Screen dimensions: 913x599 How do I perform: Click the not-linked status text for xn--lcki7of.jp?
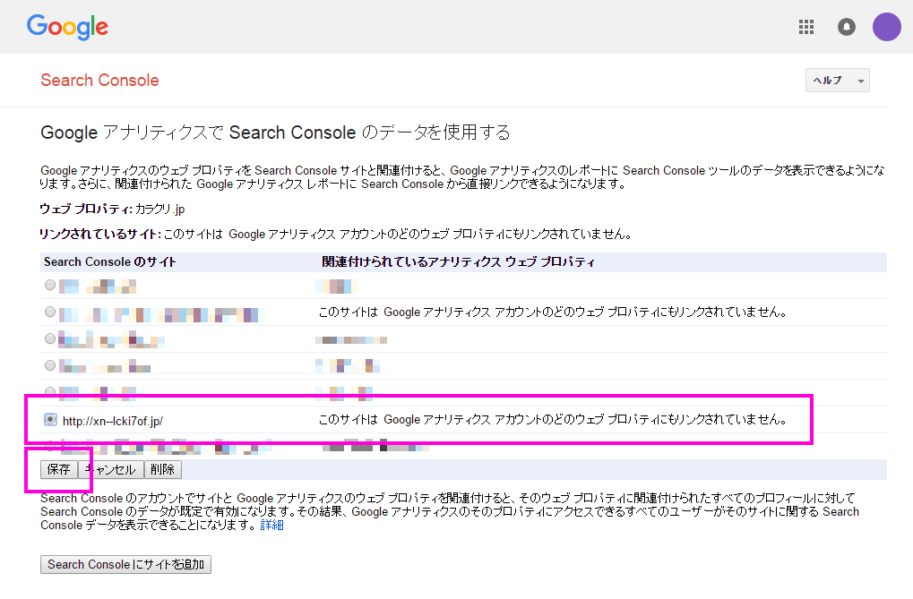click(553, 420)
